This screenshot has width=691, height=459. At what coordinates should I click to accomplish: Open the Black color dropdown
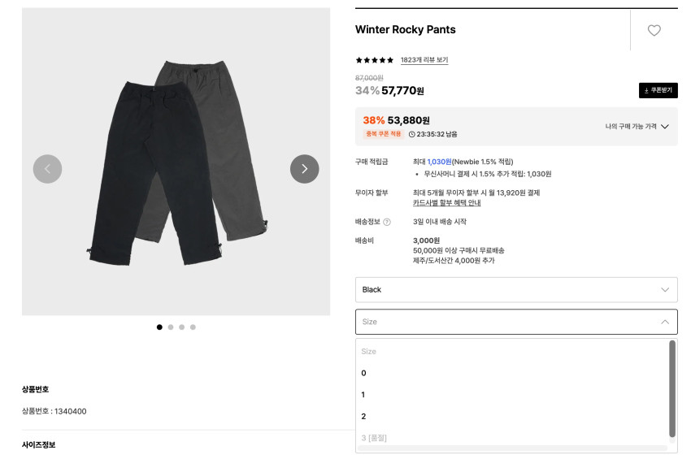coord(516,290)
